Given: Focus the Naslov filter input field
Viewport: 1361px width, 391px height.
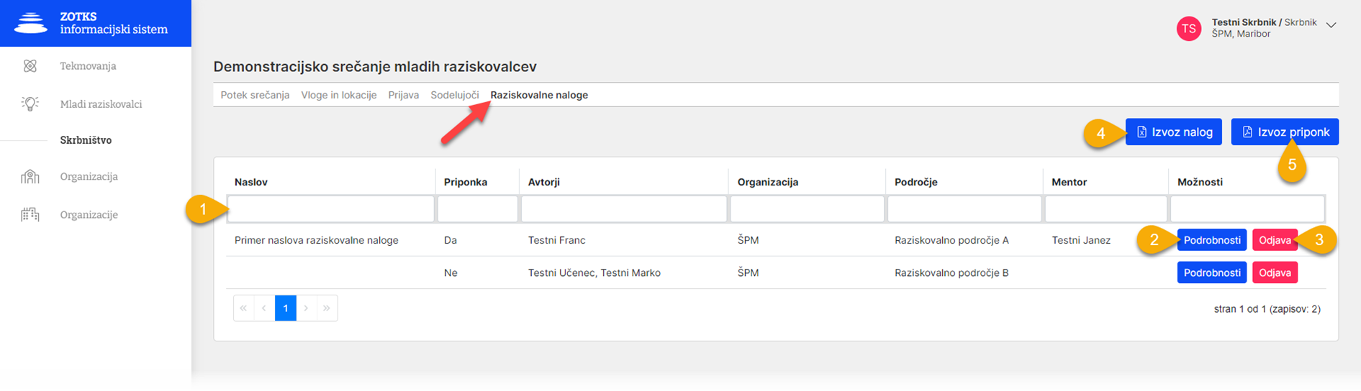Looking at the screenshot, I should pos(331,208).
